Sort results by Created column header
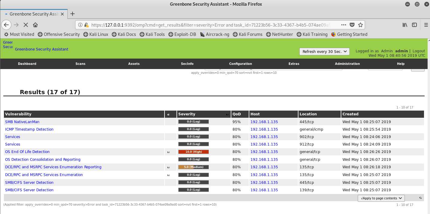 pos(350,114)
